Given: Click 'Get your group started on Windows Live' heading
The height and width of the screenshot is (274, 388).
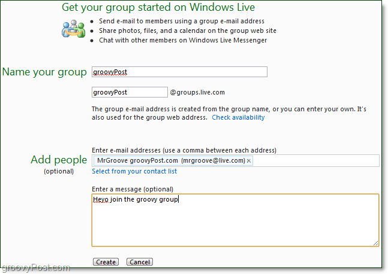Looking at the screenshot, I should [158, 7].
